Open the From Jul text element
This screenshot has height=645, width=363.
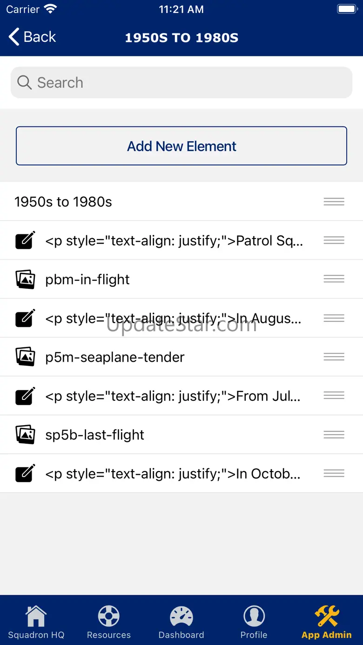(x=173, y=396)
